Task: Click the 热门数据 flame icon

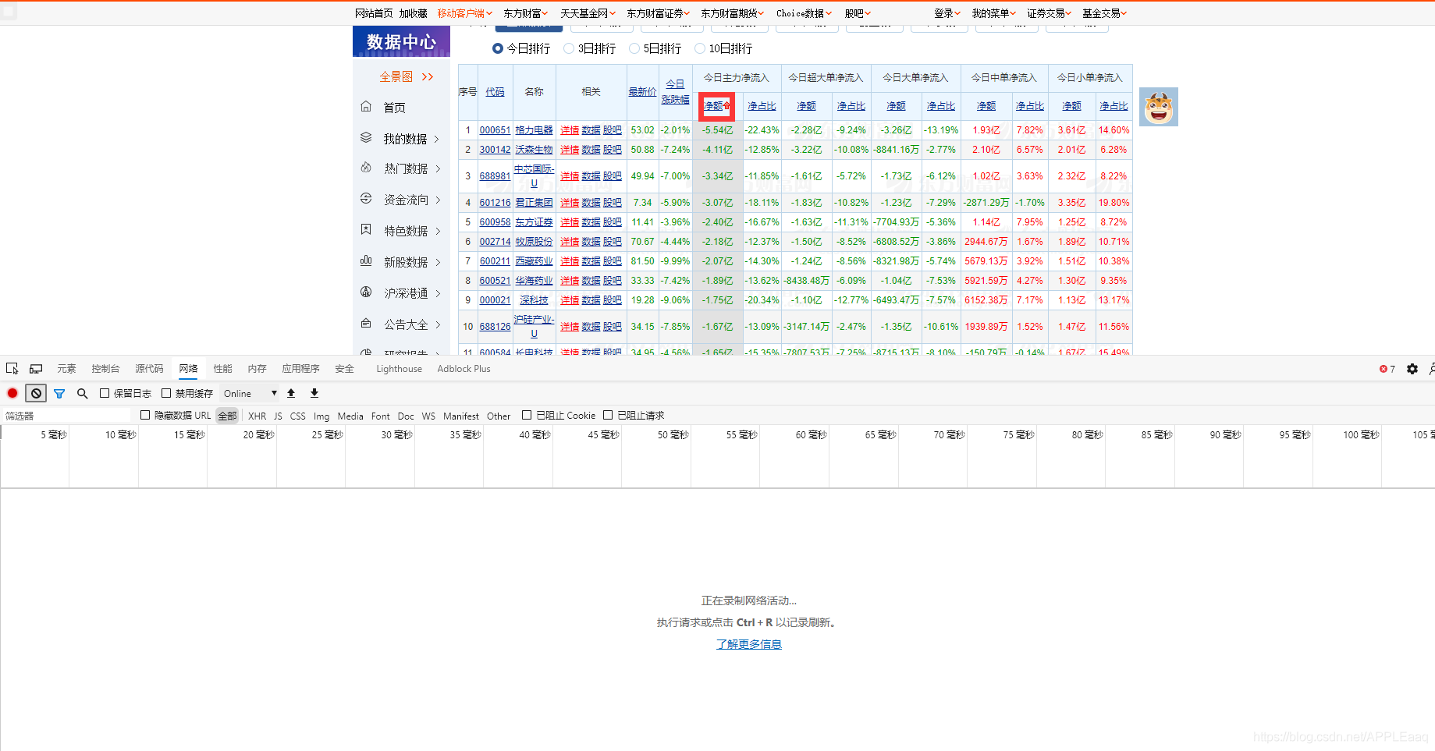Action: [x=366, y=168]
